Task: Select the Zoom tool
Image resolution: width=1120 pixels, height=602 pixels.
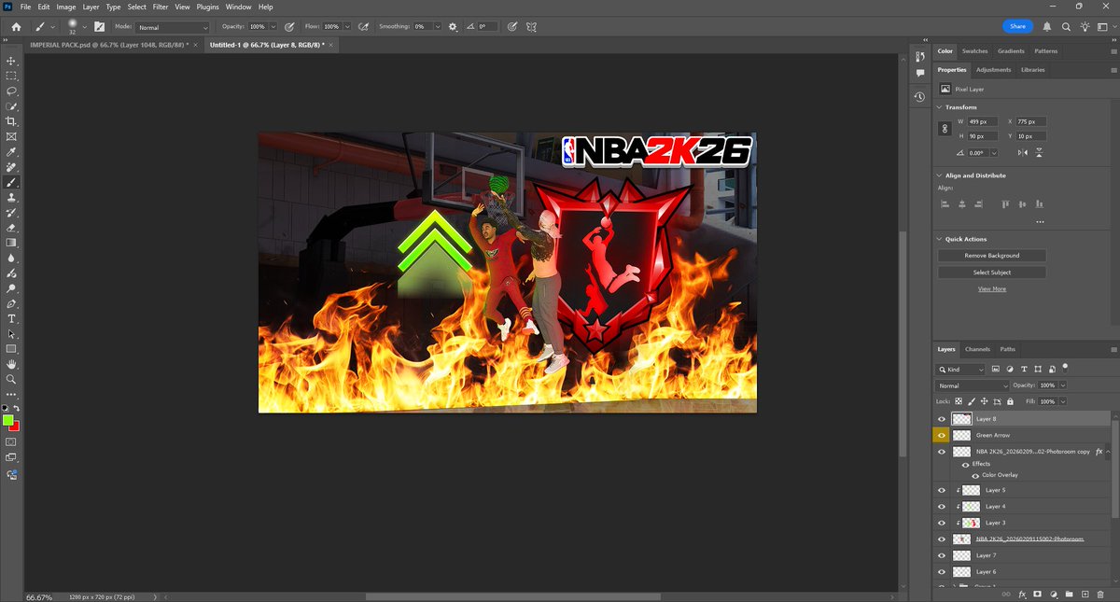Action: tap(11, 380)
